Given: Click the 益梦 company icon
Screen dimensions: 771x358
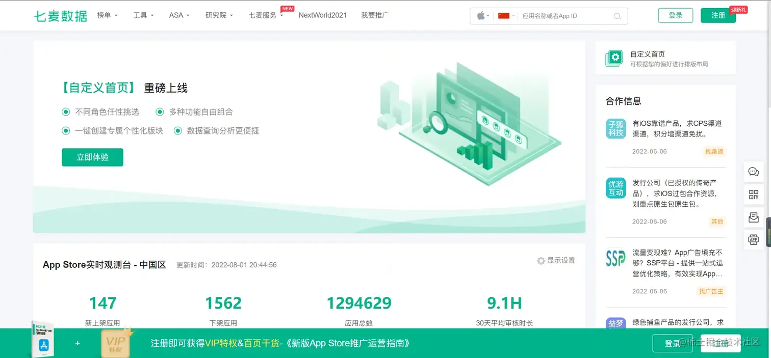Looking at the screenshot, I should point(615,323).
